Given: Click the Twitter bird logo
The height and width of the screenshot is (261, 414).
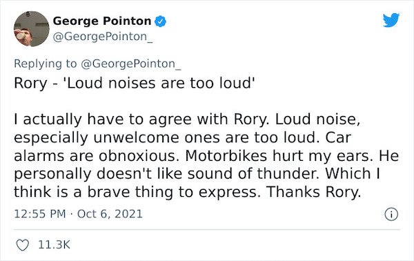Looking at the screenshot, I should (x=391, y=20).
